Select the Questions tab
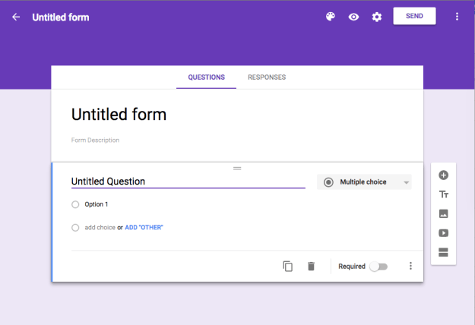The height and width of the screenshot is (325, 475). tap(206, 77)
